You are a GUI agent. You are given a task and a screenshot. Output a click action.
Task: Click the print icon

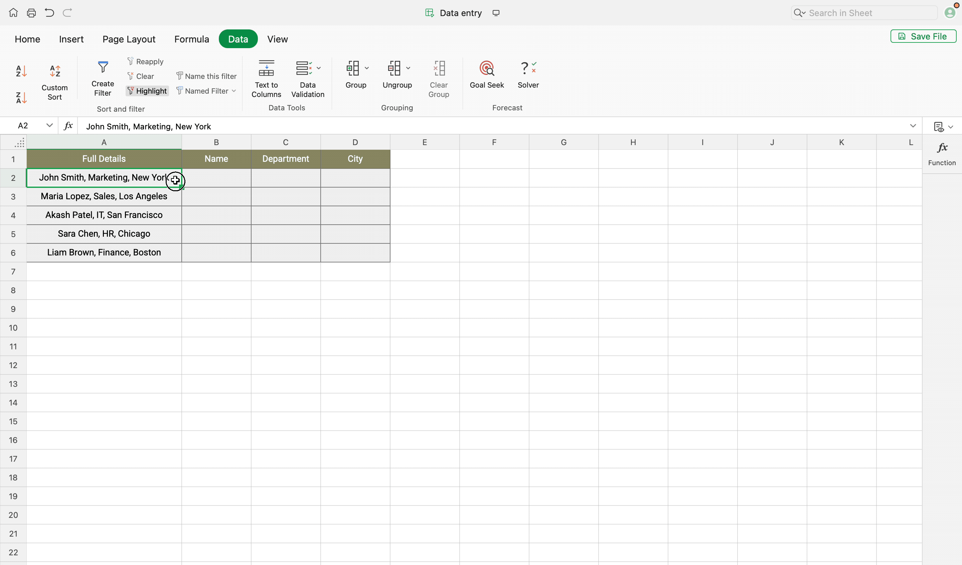click(x=31, y=13)
